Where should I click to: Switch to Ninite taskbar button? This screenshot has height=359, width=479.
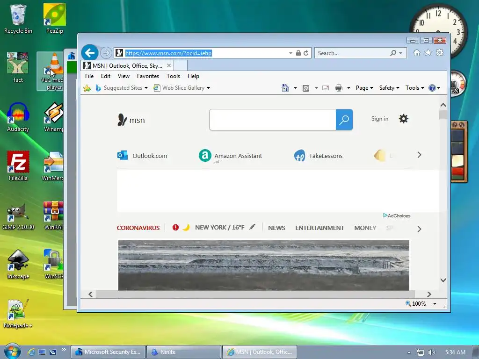click(x=183, y=352)
